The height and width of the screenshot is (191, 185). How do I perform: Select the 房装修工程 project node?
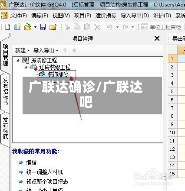[x=44, y=60]
